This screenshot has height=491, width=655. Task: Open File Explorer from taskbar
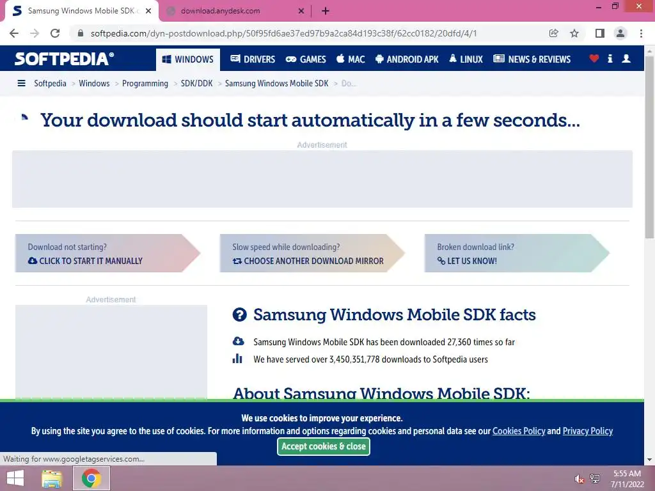pos(52,478)
